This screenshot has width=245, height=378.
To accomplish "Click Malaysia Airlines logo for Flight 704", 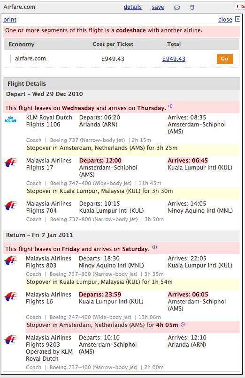I will tap(11, 206).
